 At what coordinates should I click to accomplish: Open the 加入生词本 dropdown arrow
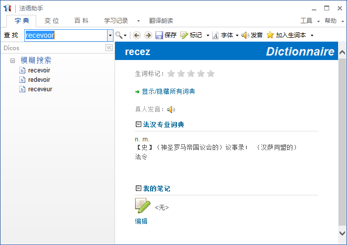312,35
